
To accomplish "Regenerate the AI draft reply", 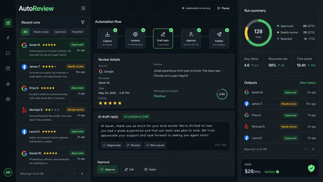I will [x=112, y=145].
